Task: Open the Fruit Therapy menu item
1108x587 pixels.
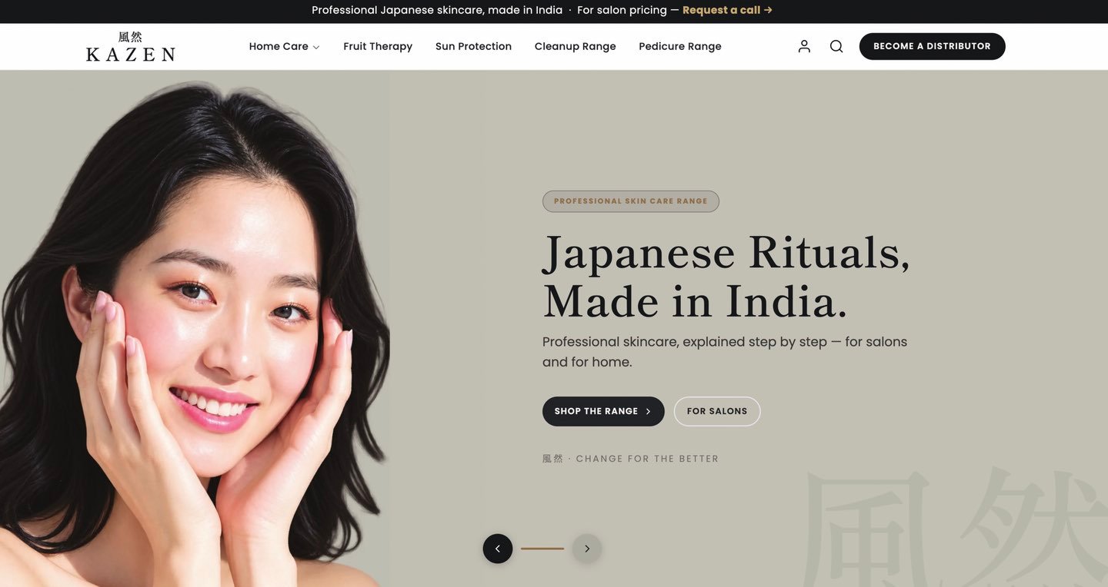Action: click(378, 46)
